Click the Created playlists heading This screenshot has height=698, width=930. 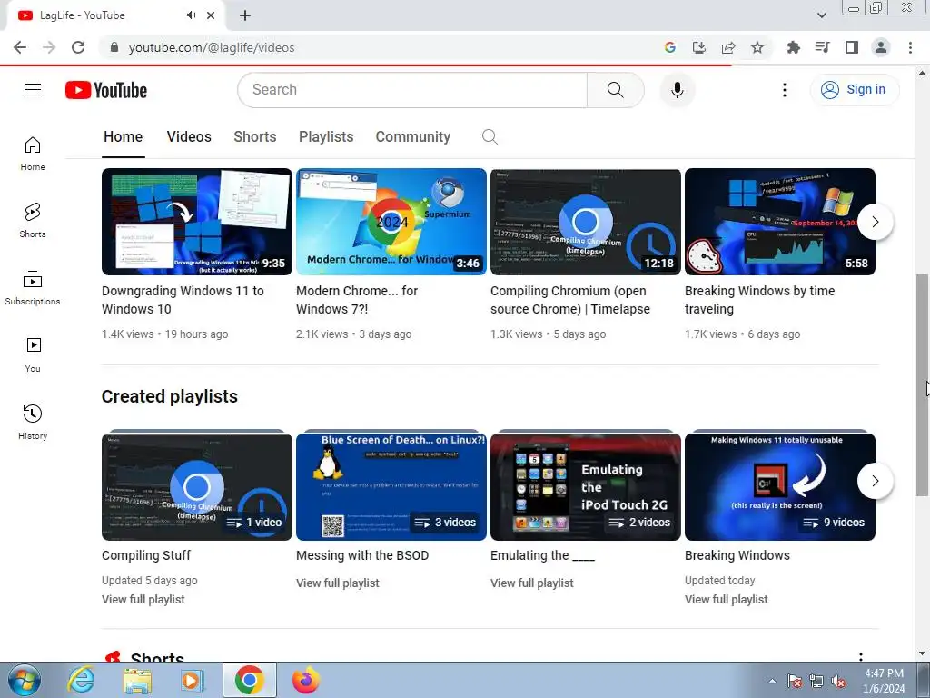pos(170,396)
